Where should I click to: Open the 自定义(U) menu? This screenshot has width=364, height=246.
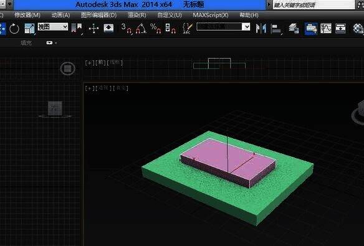pos(170,15)
